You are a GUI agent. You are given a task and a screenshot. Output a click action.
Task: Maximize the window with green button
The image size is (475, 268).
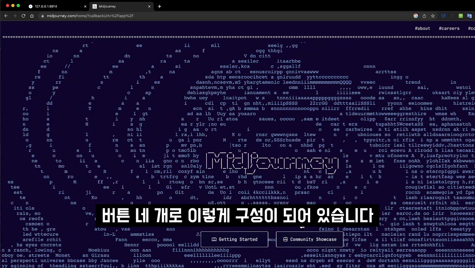point(18,6)
